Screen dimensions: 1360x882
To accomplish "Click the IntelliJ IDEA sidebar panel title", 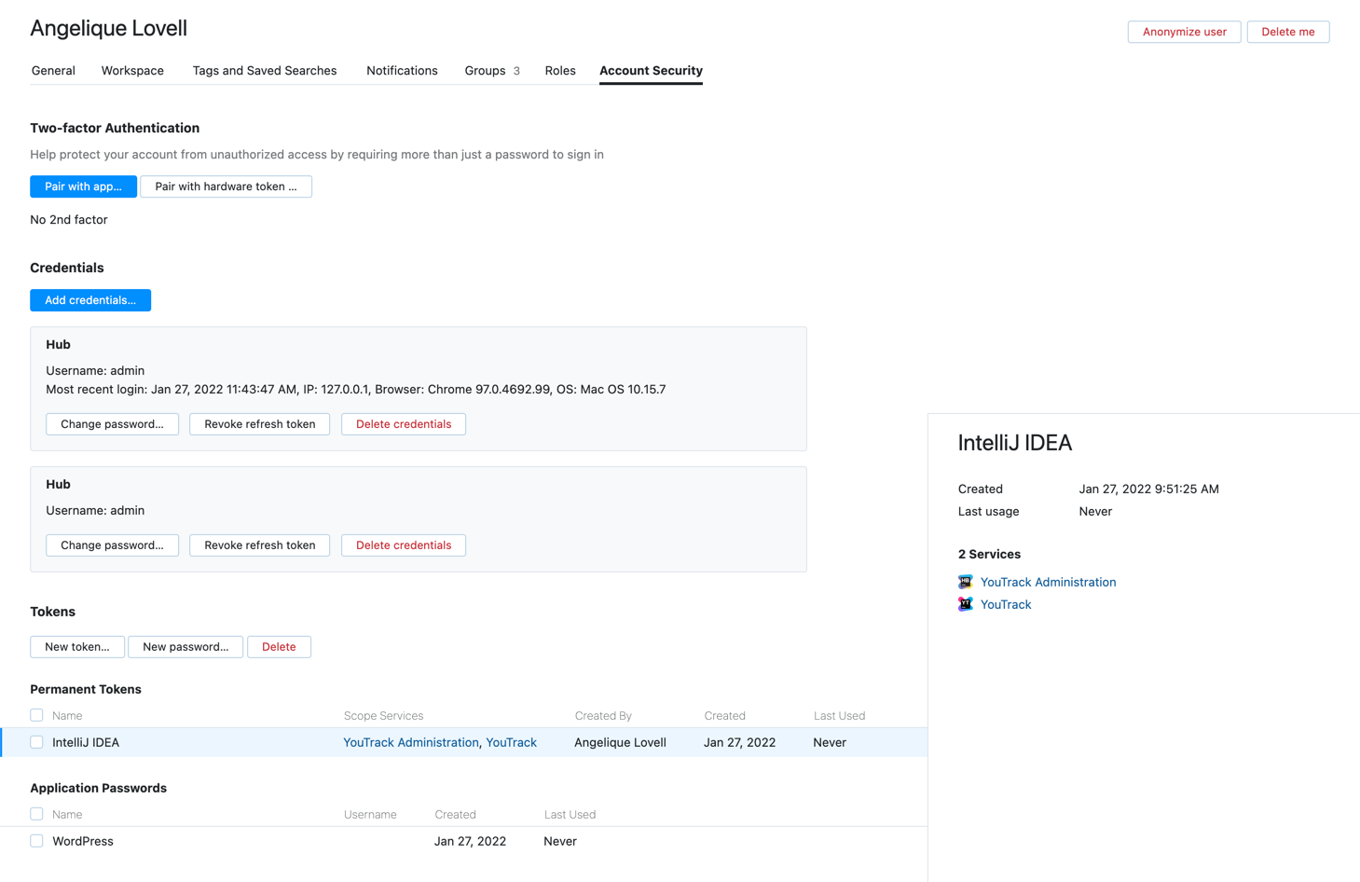I will [1015, 443].
